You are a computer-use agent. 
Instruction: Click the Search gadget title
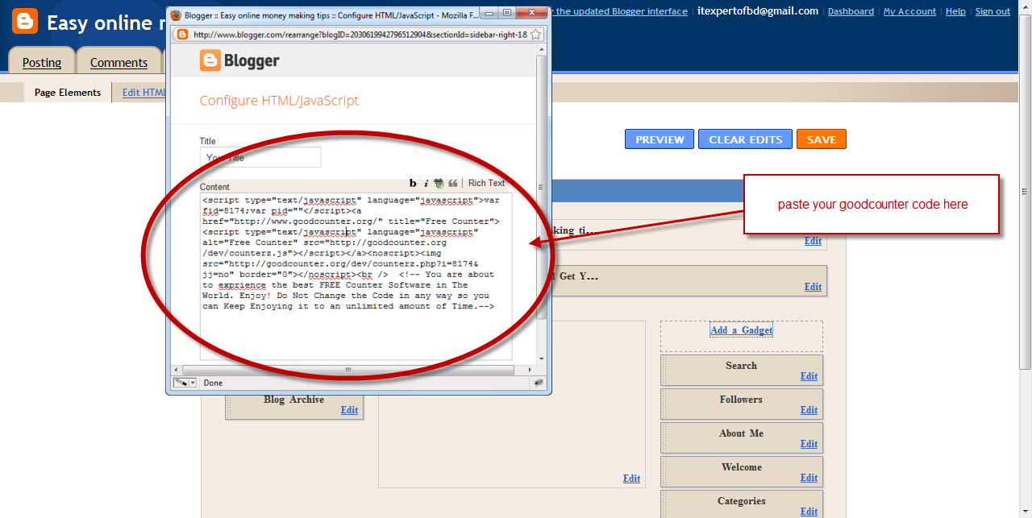tap(741, 366)
